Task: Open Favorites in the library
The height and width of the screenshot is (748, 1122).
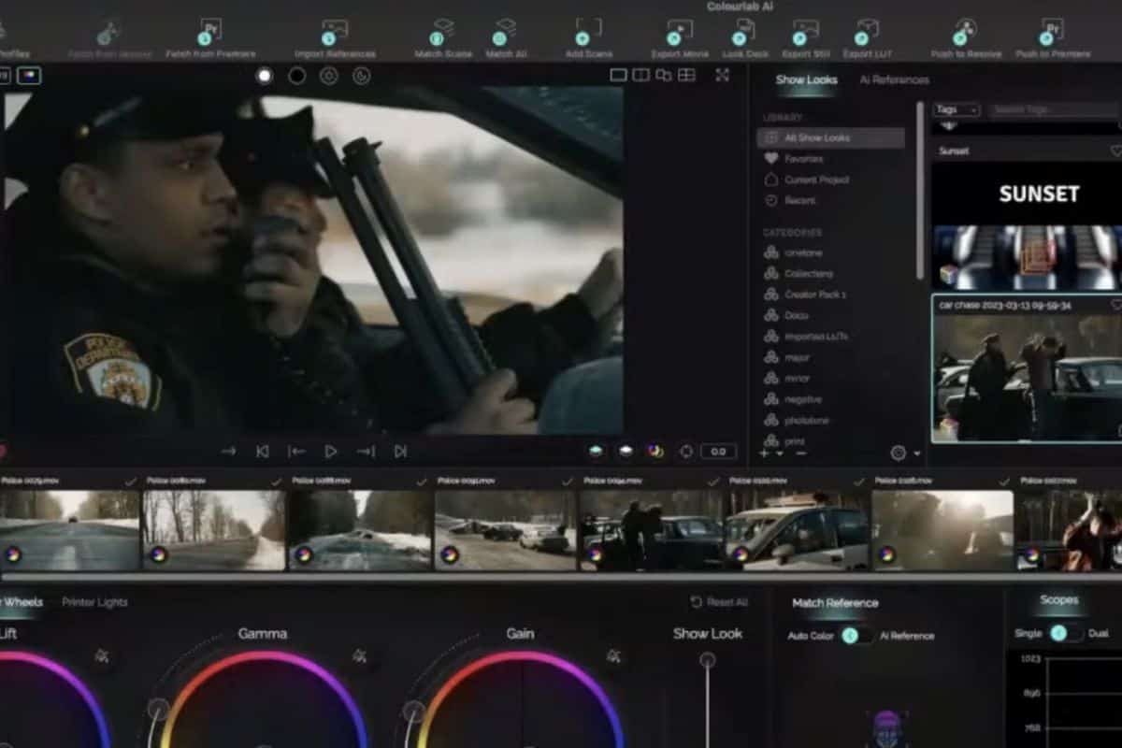Action: point(793,159)
